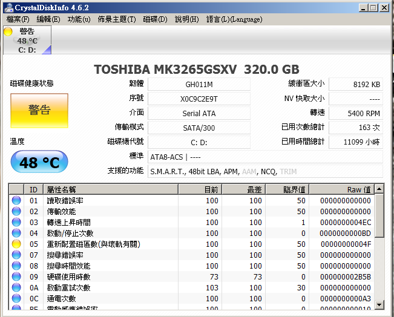Click the blue status icon for ID 0A 啟動重試次數
This screenshot has width=394, height=317.
tap(16, 287)
